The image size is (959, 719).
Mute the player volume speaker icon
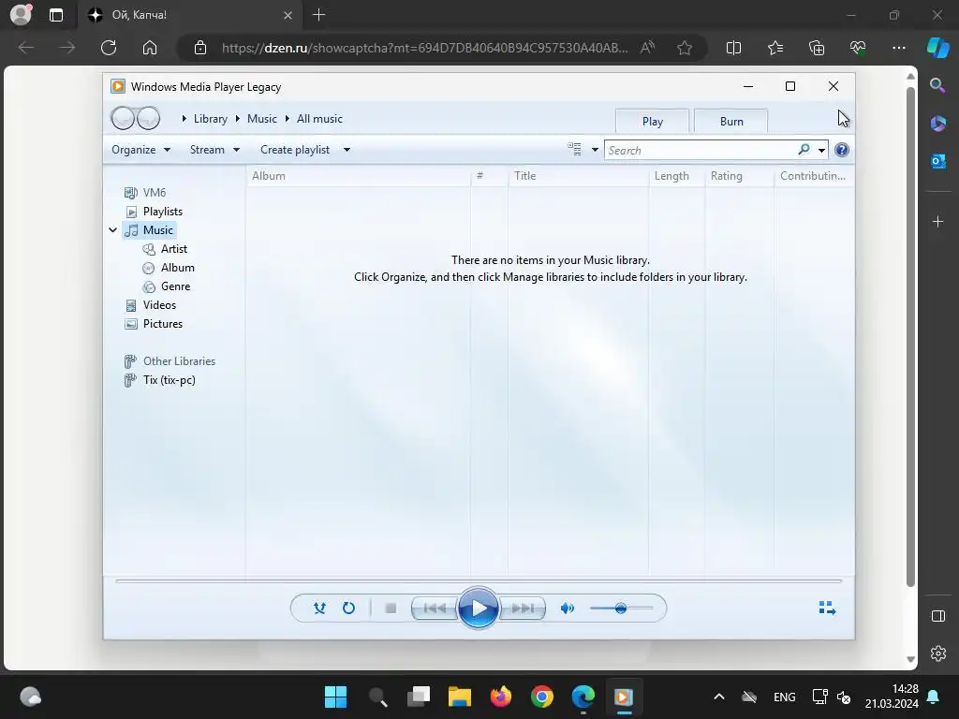pyautogui.click(x=567, y=608)
